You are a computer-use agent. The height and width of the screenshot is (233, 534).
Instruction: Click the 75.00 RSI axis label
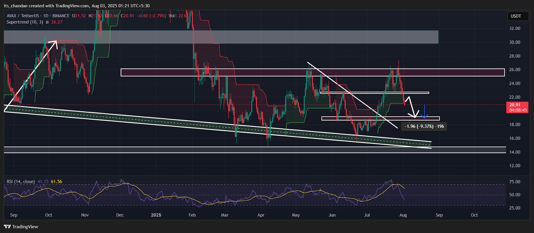(x=515, y=182)
